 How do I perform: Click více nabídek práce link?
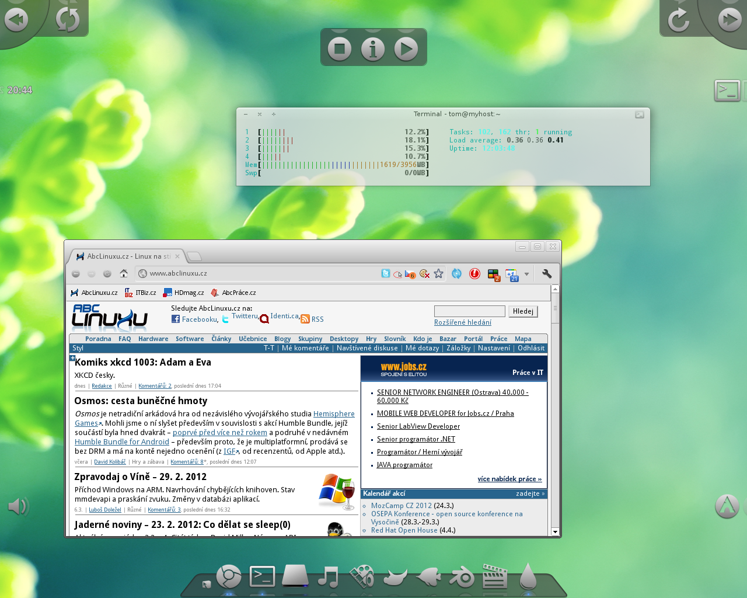(509, 479)
